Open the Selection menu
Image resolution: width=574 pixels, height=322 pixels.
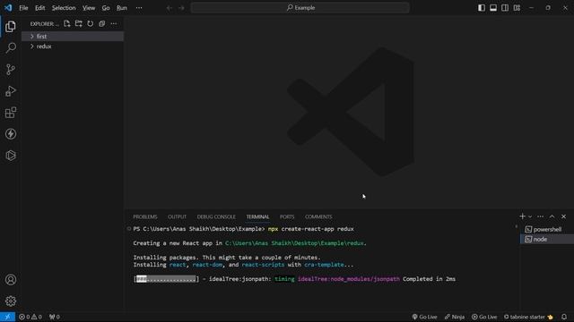coord(64,8)
